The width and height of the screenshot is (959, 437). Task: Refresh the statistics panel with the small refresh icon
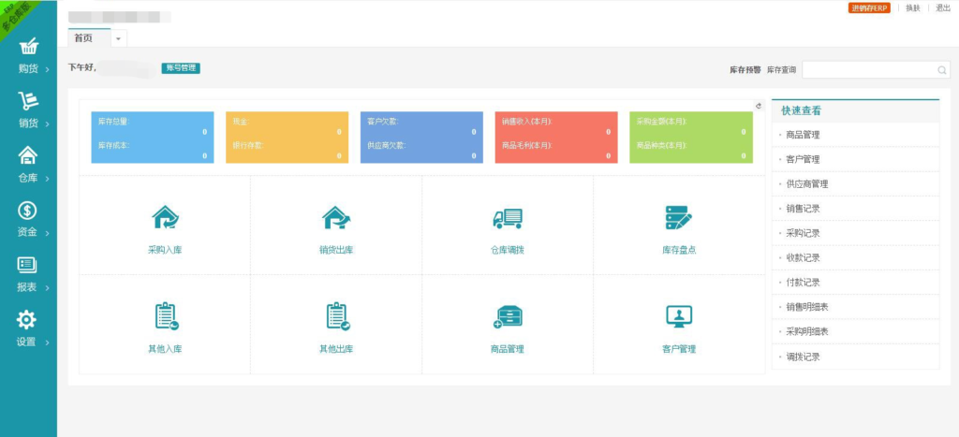pos(758,106)
